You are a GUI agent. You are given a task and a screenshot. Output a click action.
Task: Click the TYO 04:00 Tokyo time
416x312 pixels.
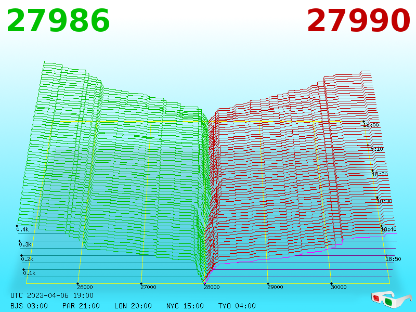point(237,306)
